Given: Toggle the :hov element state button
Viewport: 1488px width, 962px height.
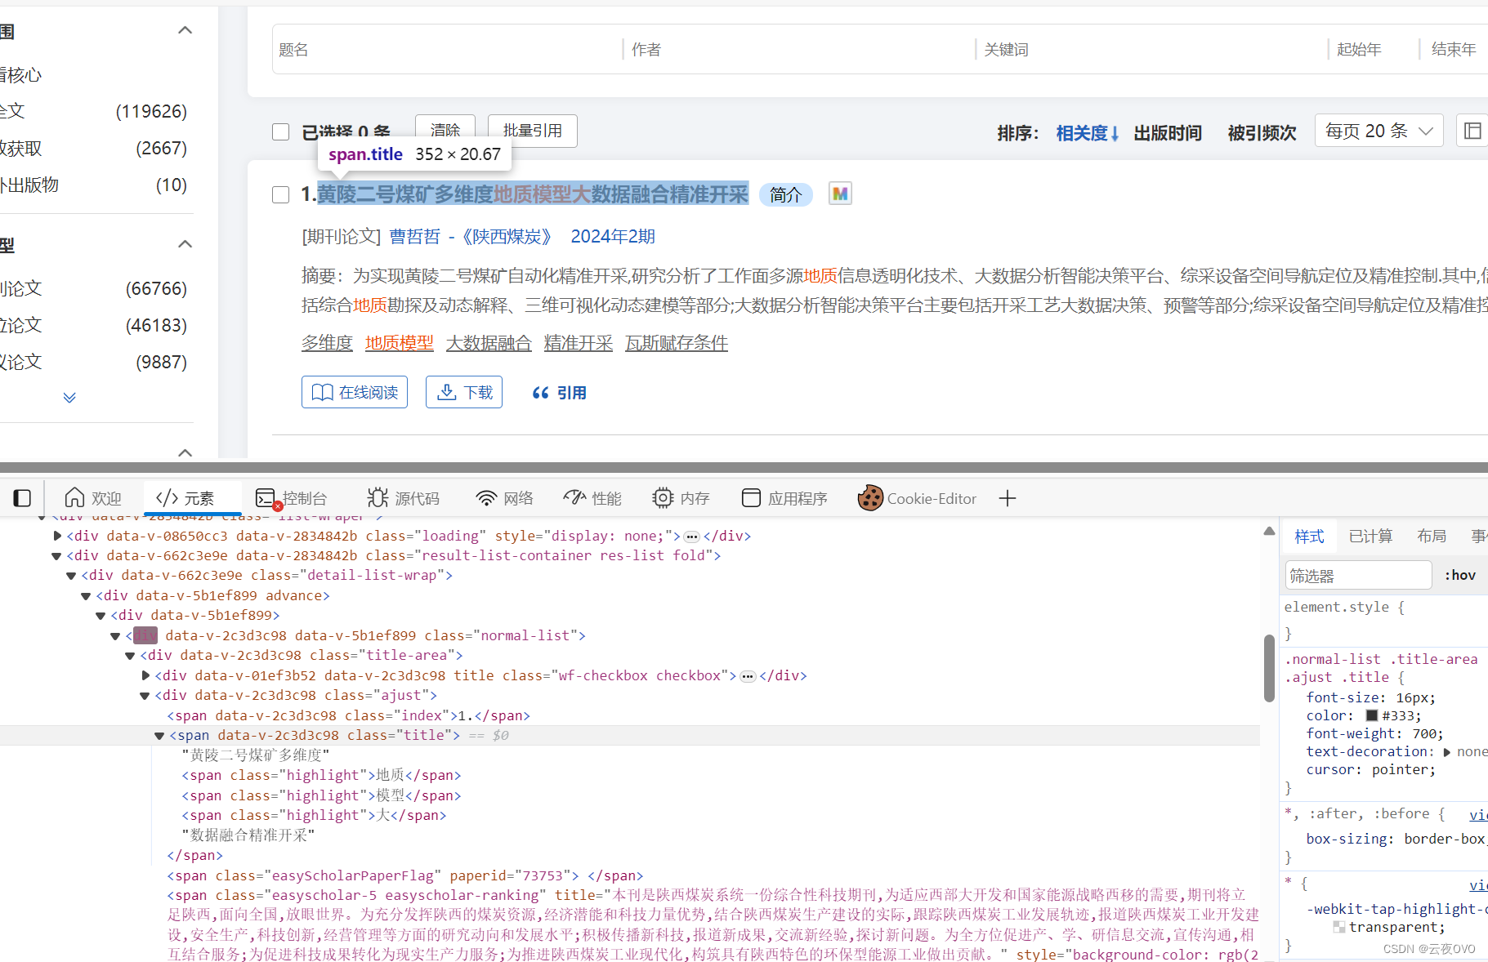Looking at the screenshot, I should coord(1460,575).
